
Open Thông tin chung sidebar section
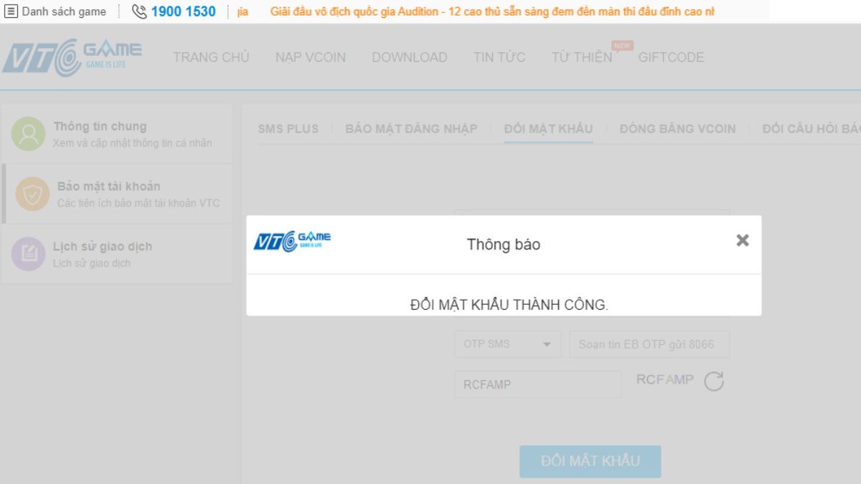coord(117,134)
